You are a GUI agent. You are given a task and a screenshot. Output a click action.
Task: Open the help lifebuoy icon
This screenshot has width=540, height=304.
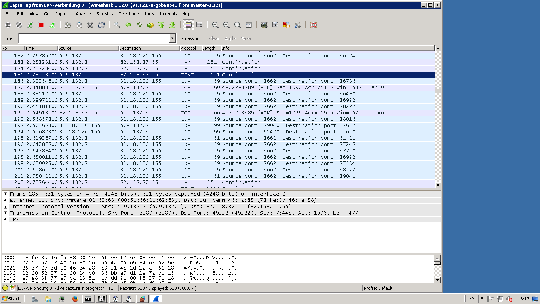(x=314, y=25)
